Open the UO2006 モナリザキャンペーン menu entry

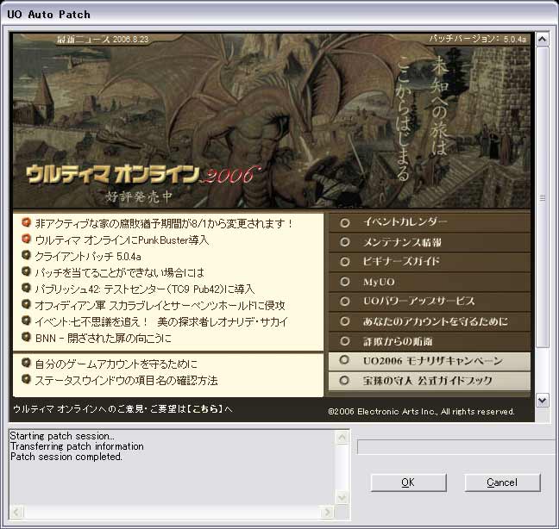[430, 361]
